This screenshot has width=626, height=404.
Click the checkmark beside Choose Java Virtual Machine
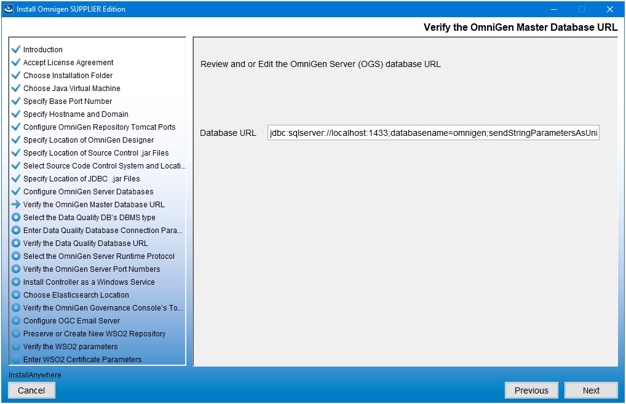tap(16, 88)
